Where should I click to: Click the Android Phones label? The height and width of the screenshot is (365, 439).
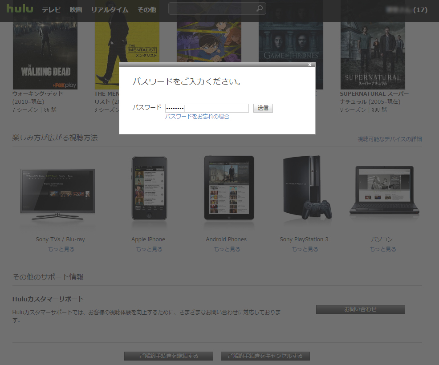click(226, 239)
